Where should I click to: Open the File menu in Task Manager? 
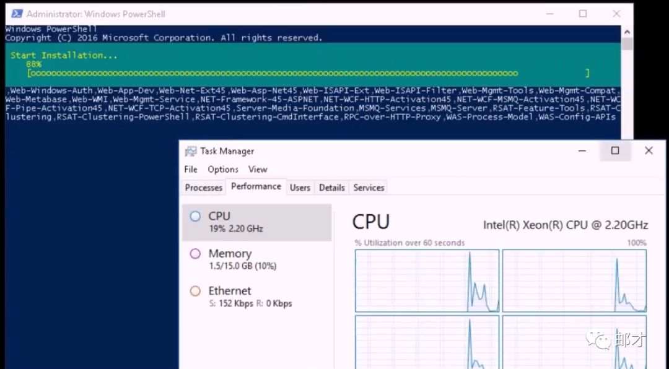[x=191, y=169]
